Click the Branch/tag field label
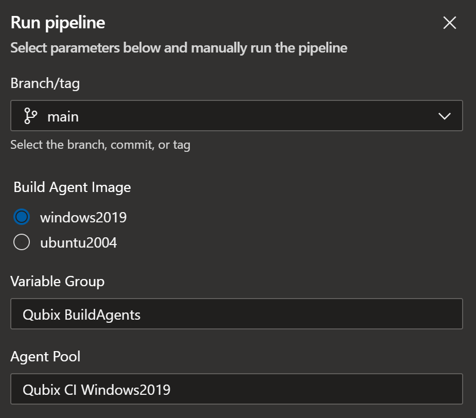Viewport: 476px width, 418px height. 45,83
